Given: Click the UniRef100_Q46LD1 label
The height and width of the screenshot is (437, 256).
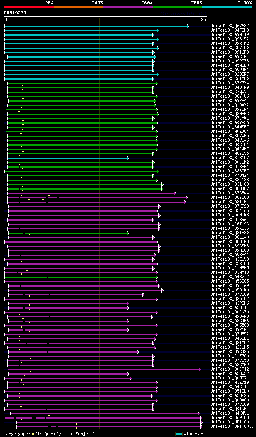Looking at the screenshot, I should click(x=230, y=338).
